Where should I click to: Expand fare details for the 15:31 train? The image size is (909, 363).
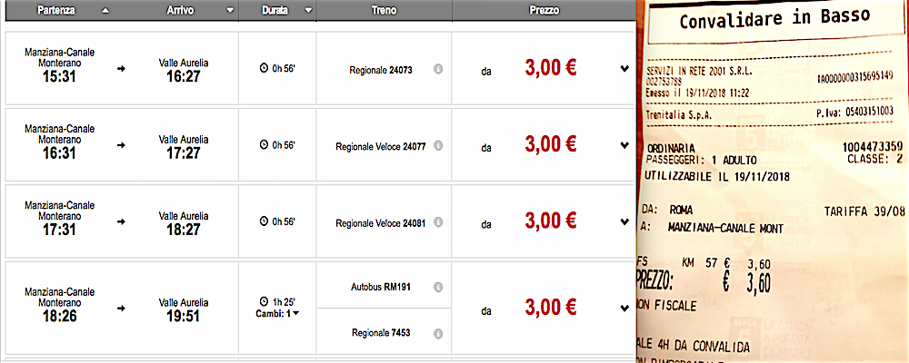click(624, 69)
